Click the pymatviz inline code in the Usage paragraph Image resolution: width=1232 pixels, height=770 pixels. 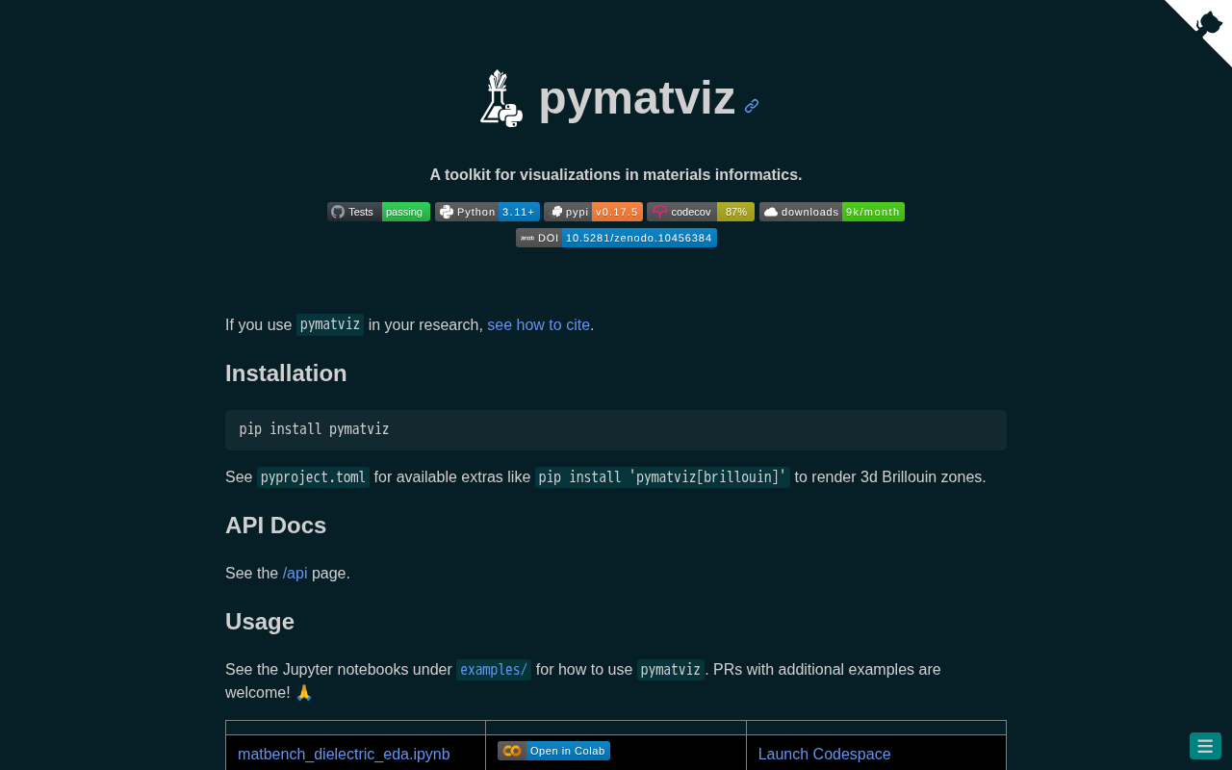tap(671, 670)
